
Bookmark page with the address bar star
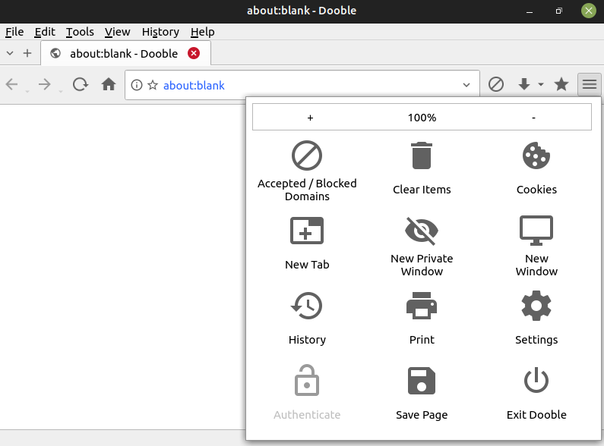click(x=153, y=85)
